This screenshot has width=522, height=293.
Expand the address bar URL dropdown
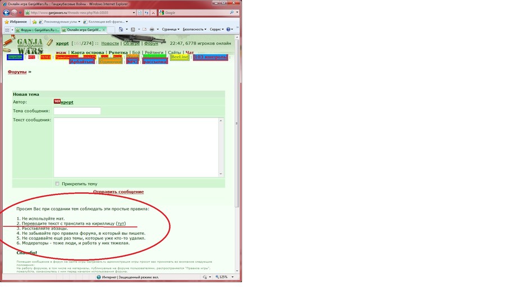point(134,13)
